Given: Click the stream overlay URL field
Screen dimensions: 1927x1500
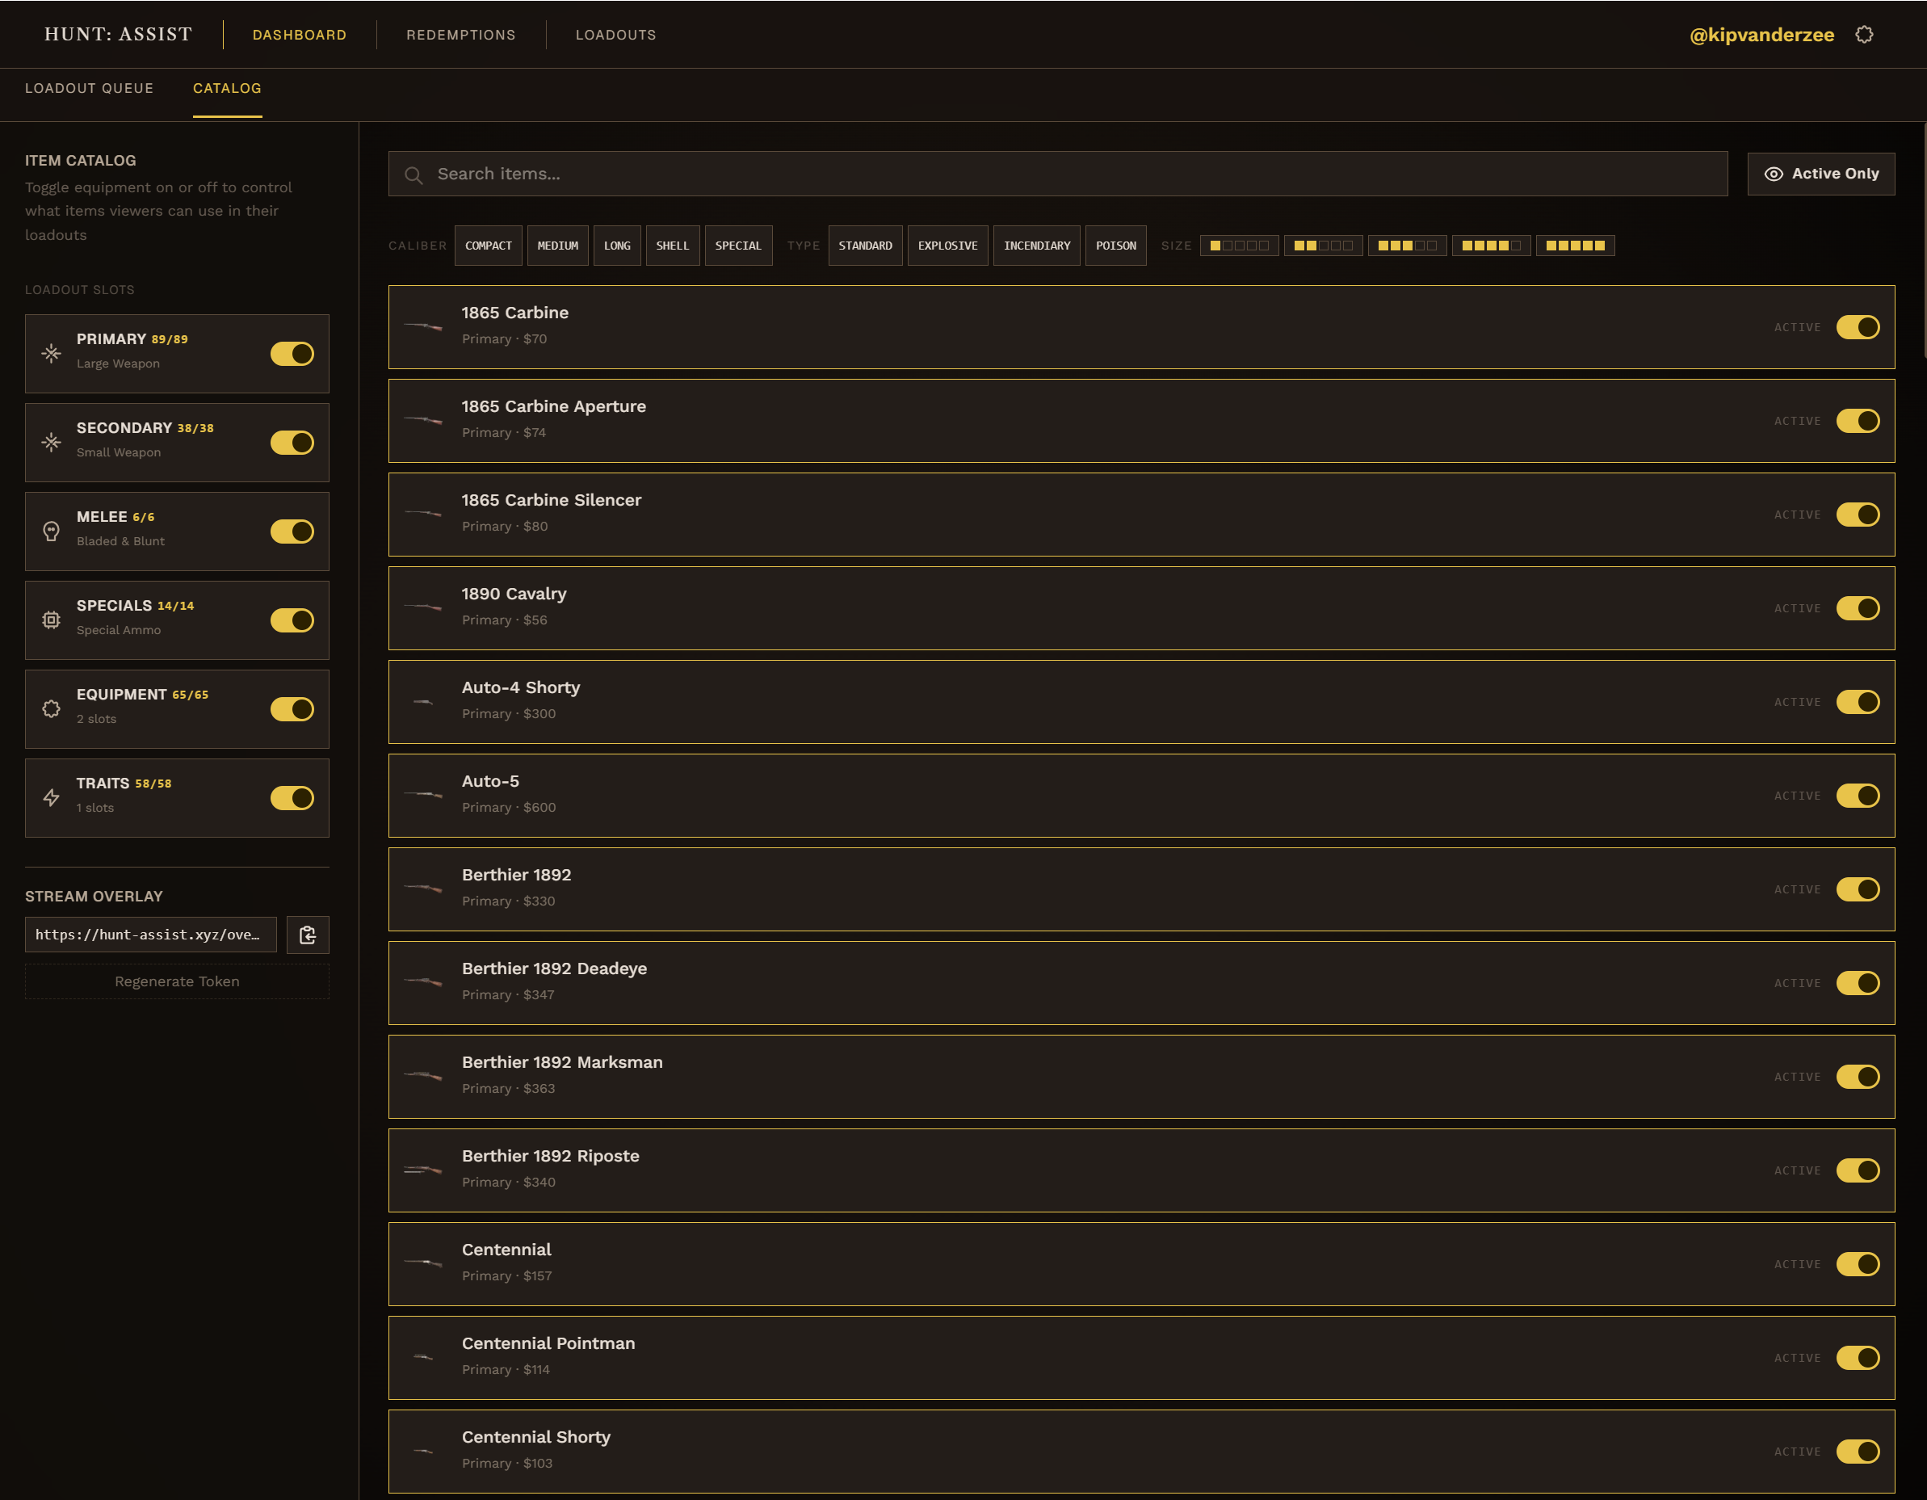Looking at the screenshot, I should point(151,935).
